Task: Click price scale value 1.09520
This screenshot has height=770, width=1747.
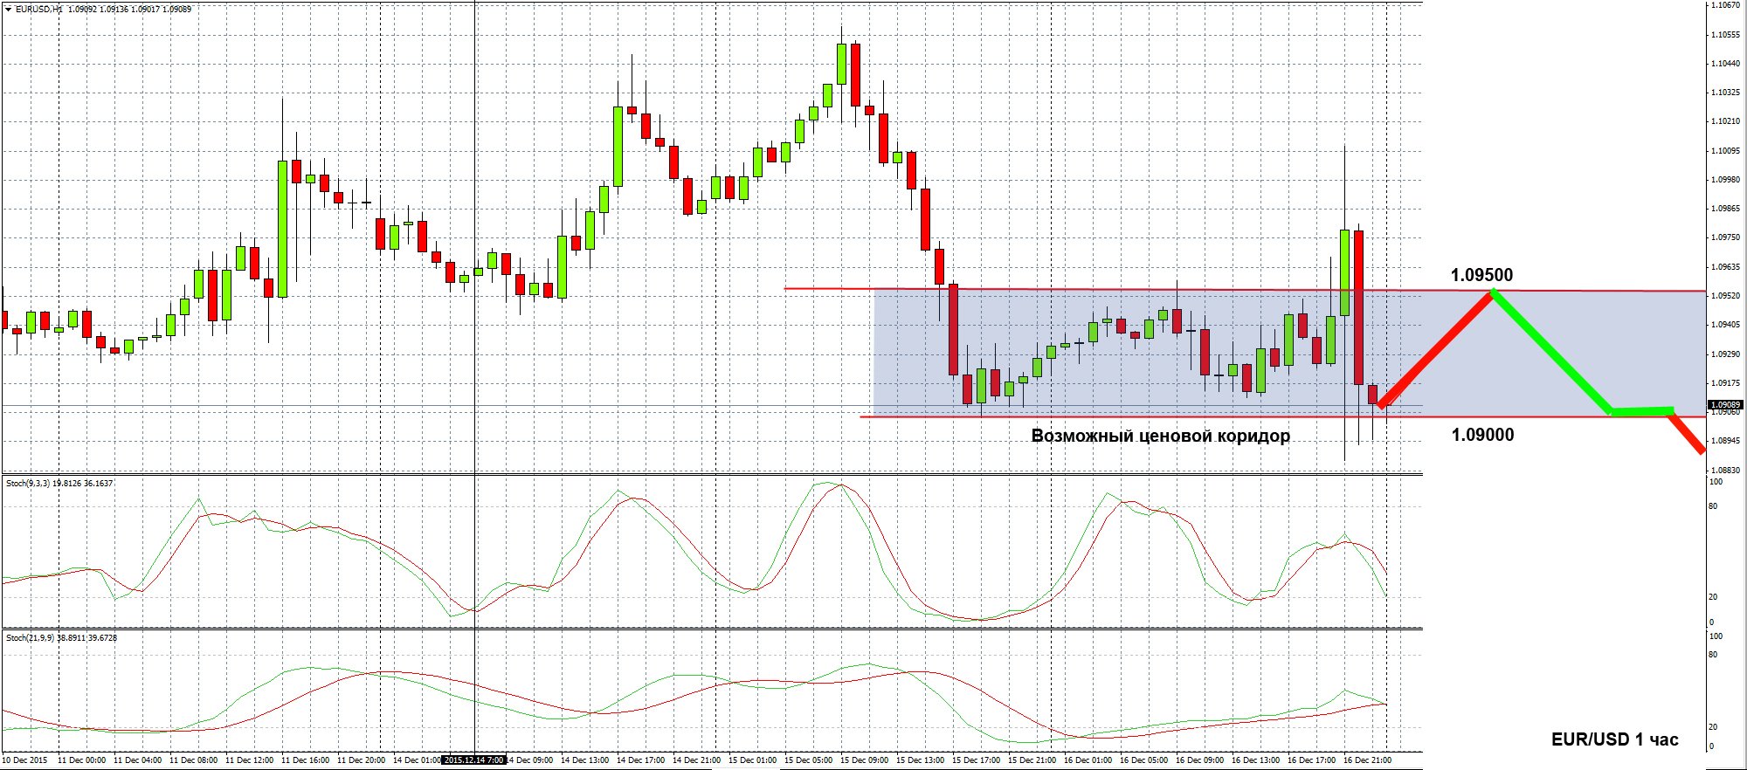Action: pyautogui.click(x=1725, y=296)
